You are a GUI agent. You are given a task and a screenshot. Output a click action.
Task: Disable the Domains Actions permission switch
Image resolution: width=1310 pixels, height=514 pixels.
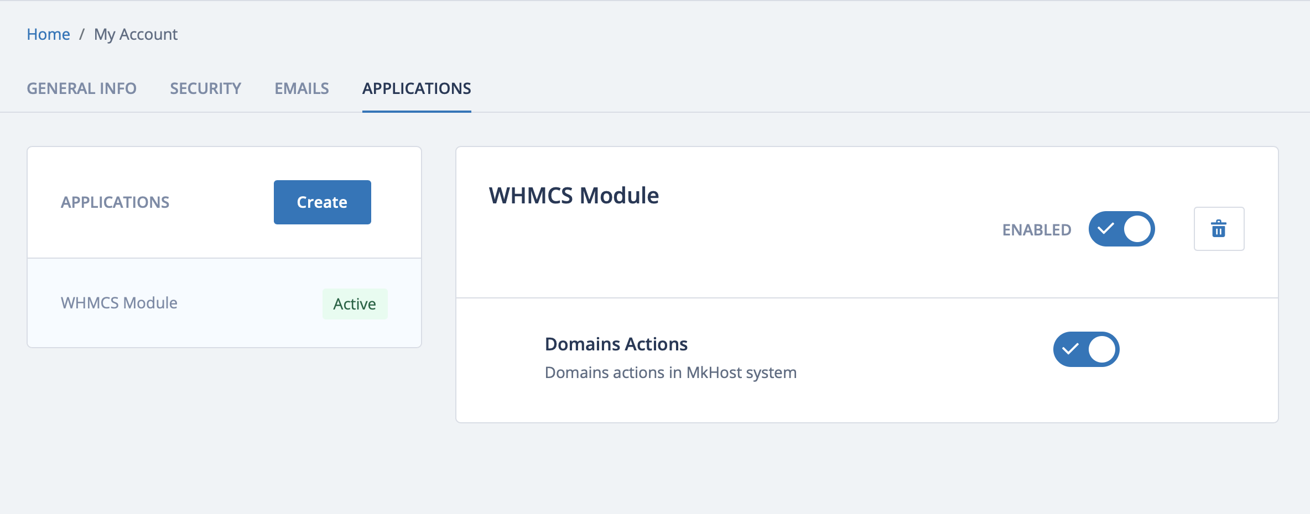click(x=1086, y=349)
